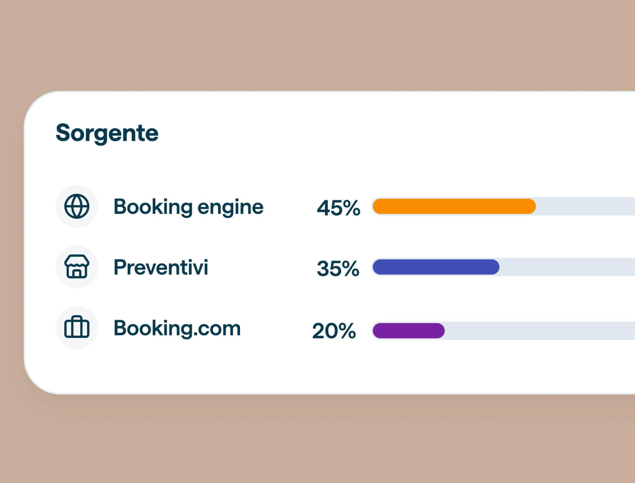The height and width of the screenshot is (483, 635).
Task: Click the orange Booking engine progress fill
Action: point(454,206)
